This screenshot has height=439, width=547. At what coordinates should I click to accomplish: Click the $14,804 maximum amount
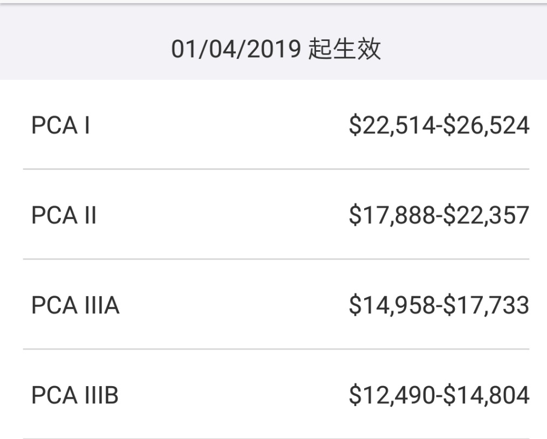click(x=487, y=395)
